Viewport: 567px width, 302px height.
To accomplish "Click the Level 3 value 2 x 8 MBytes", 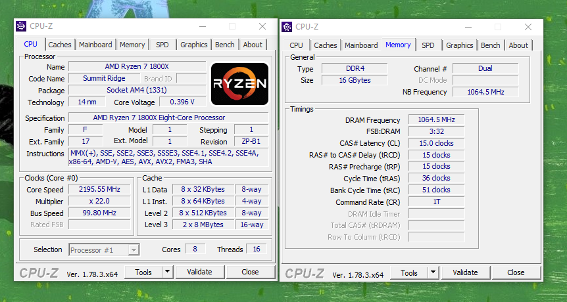I will coord(203,225).
